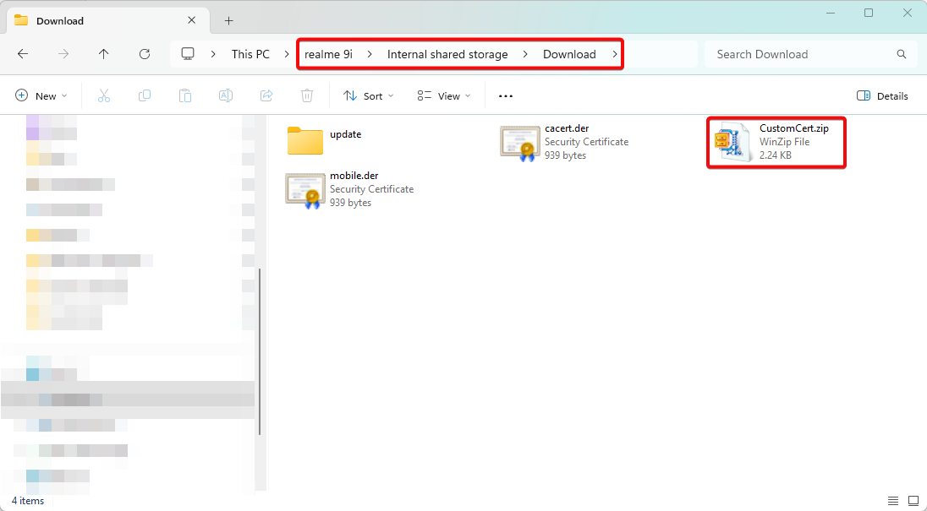
Task: Navigate to Internal shared storage breadcrumb
Action: (447, 54)
